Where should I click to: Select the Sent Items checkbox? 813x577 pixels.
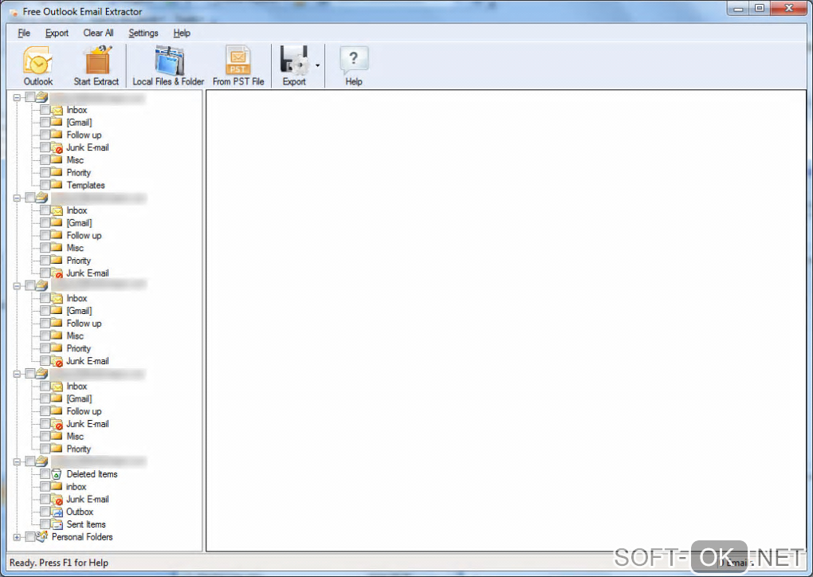45,524
